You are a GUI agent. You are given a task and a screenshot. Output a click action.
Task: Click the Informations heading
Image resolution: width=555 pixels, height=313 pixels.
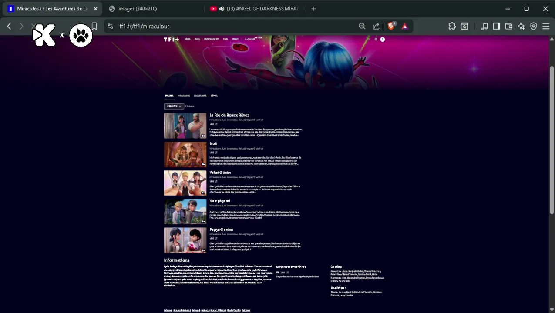pyautogui.click(x=177, y=260)
